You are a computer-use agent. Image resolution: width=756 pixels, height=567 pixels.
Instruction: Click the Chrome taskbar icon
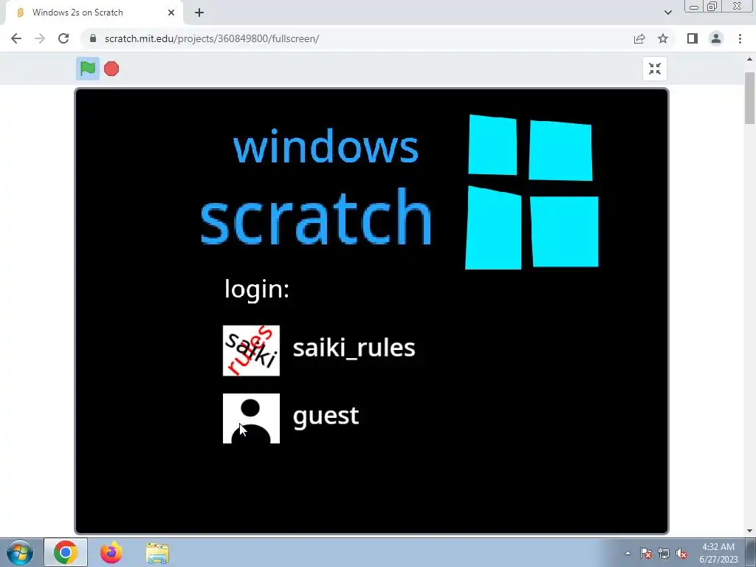pyautogui.click(x=66, y=552)
